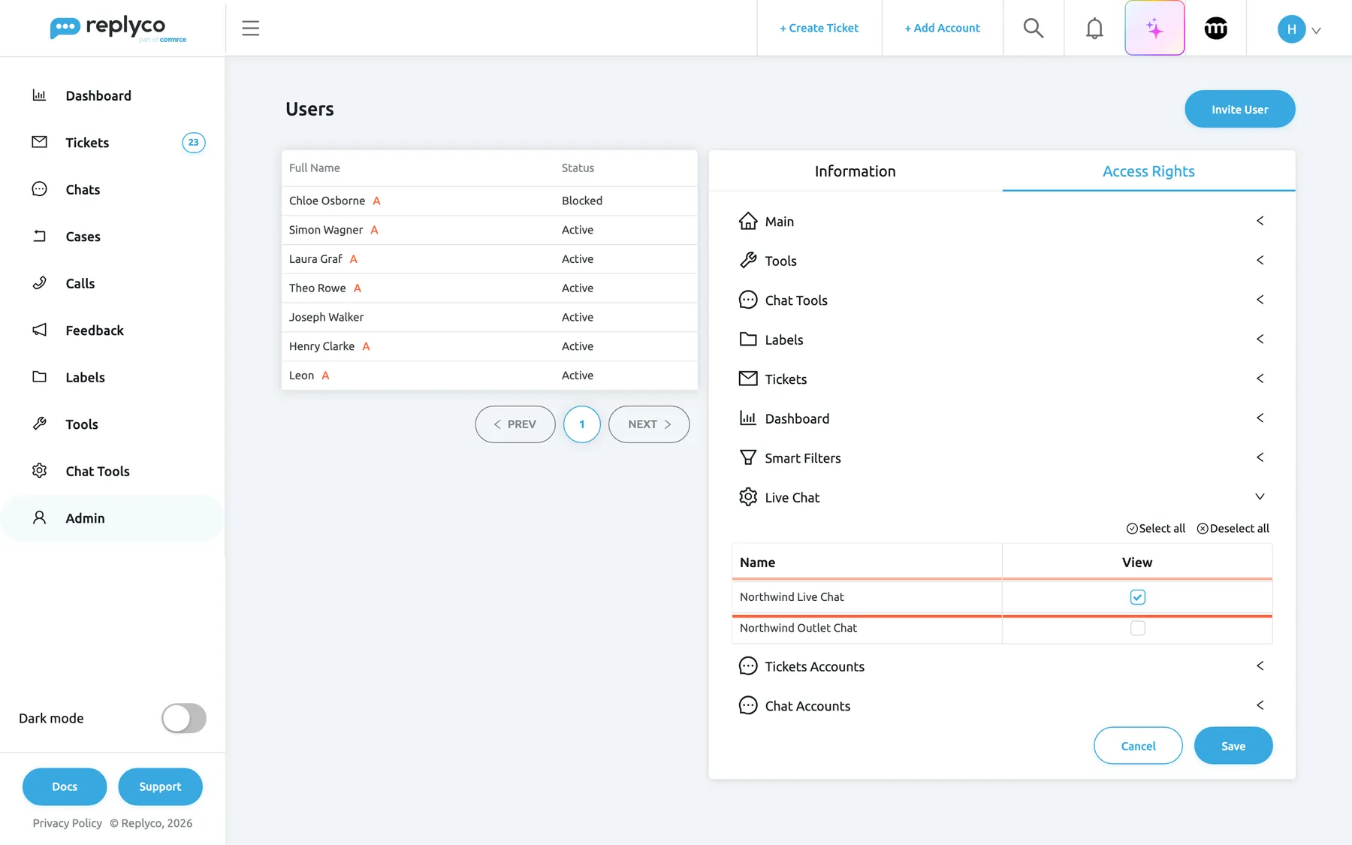Click the Feedback megaphone icon in sidebar
The image size is (1352, 845).
[x=40, y=330]
